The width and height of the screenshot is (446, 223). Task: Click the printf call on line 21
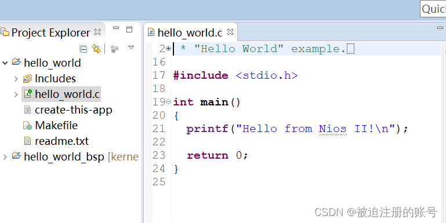(x=208, y=129)
